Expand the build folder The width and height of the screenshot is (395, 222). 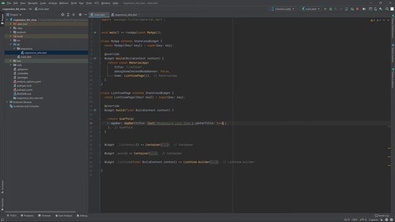[10, 36]
